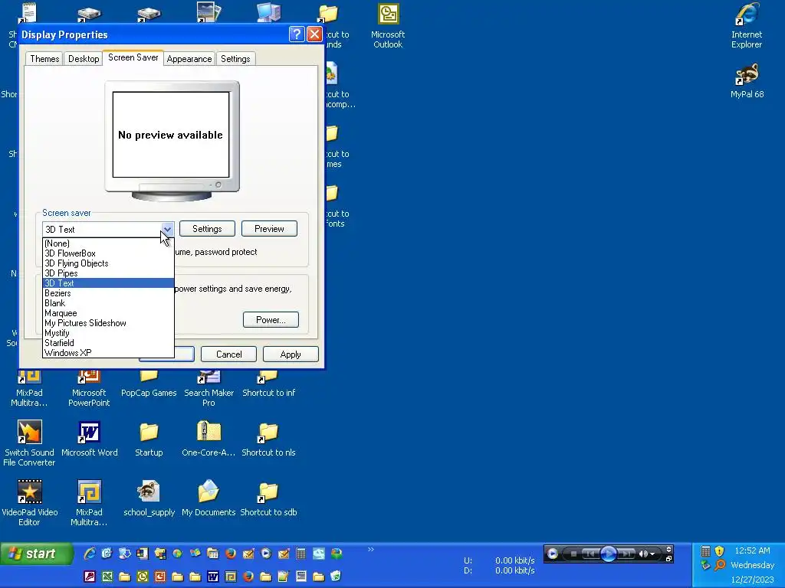Open My Documents desktop icon
The height and width of the screenshot is (588, 785).
point(209,498)
